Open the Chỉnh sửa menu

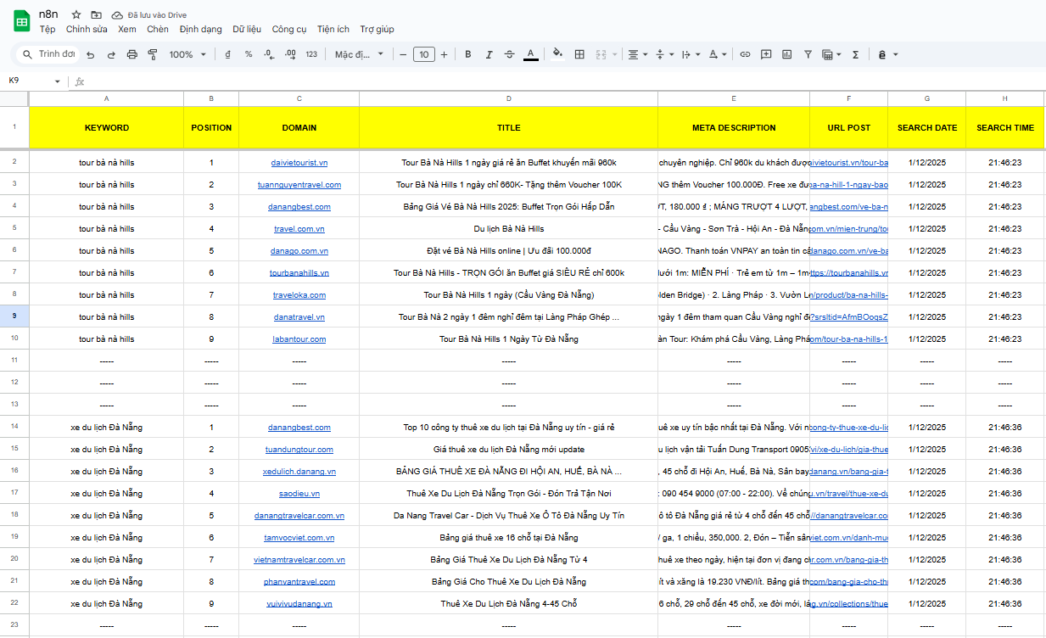87,29
